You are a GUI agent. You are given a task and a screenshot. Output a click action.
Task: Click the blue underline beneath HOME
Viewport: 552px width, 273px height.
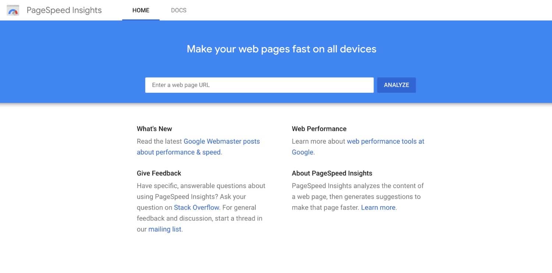click(141, 20)
